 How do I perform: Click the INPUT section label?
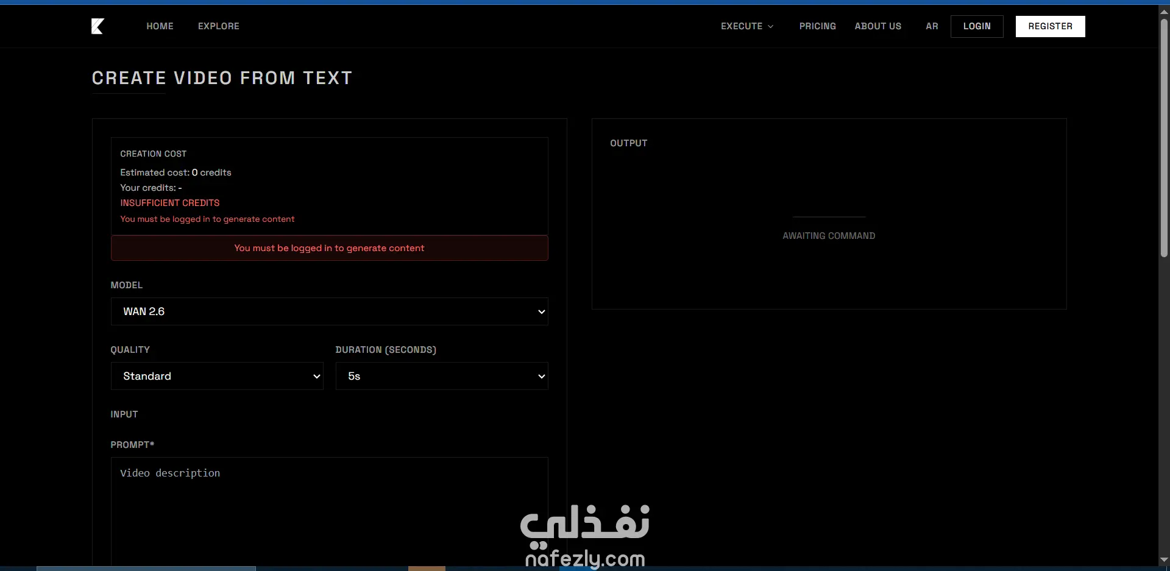tap(124, 414)
